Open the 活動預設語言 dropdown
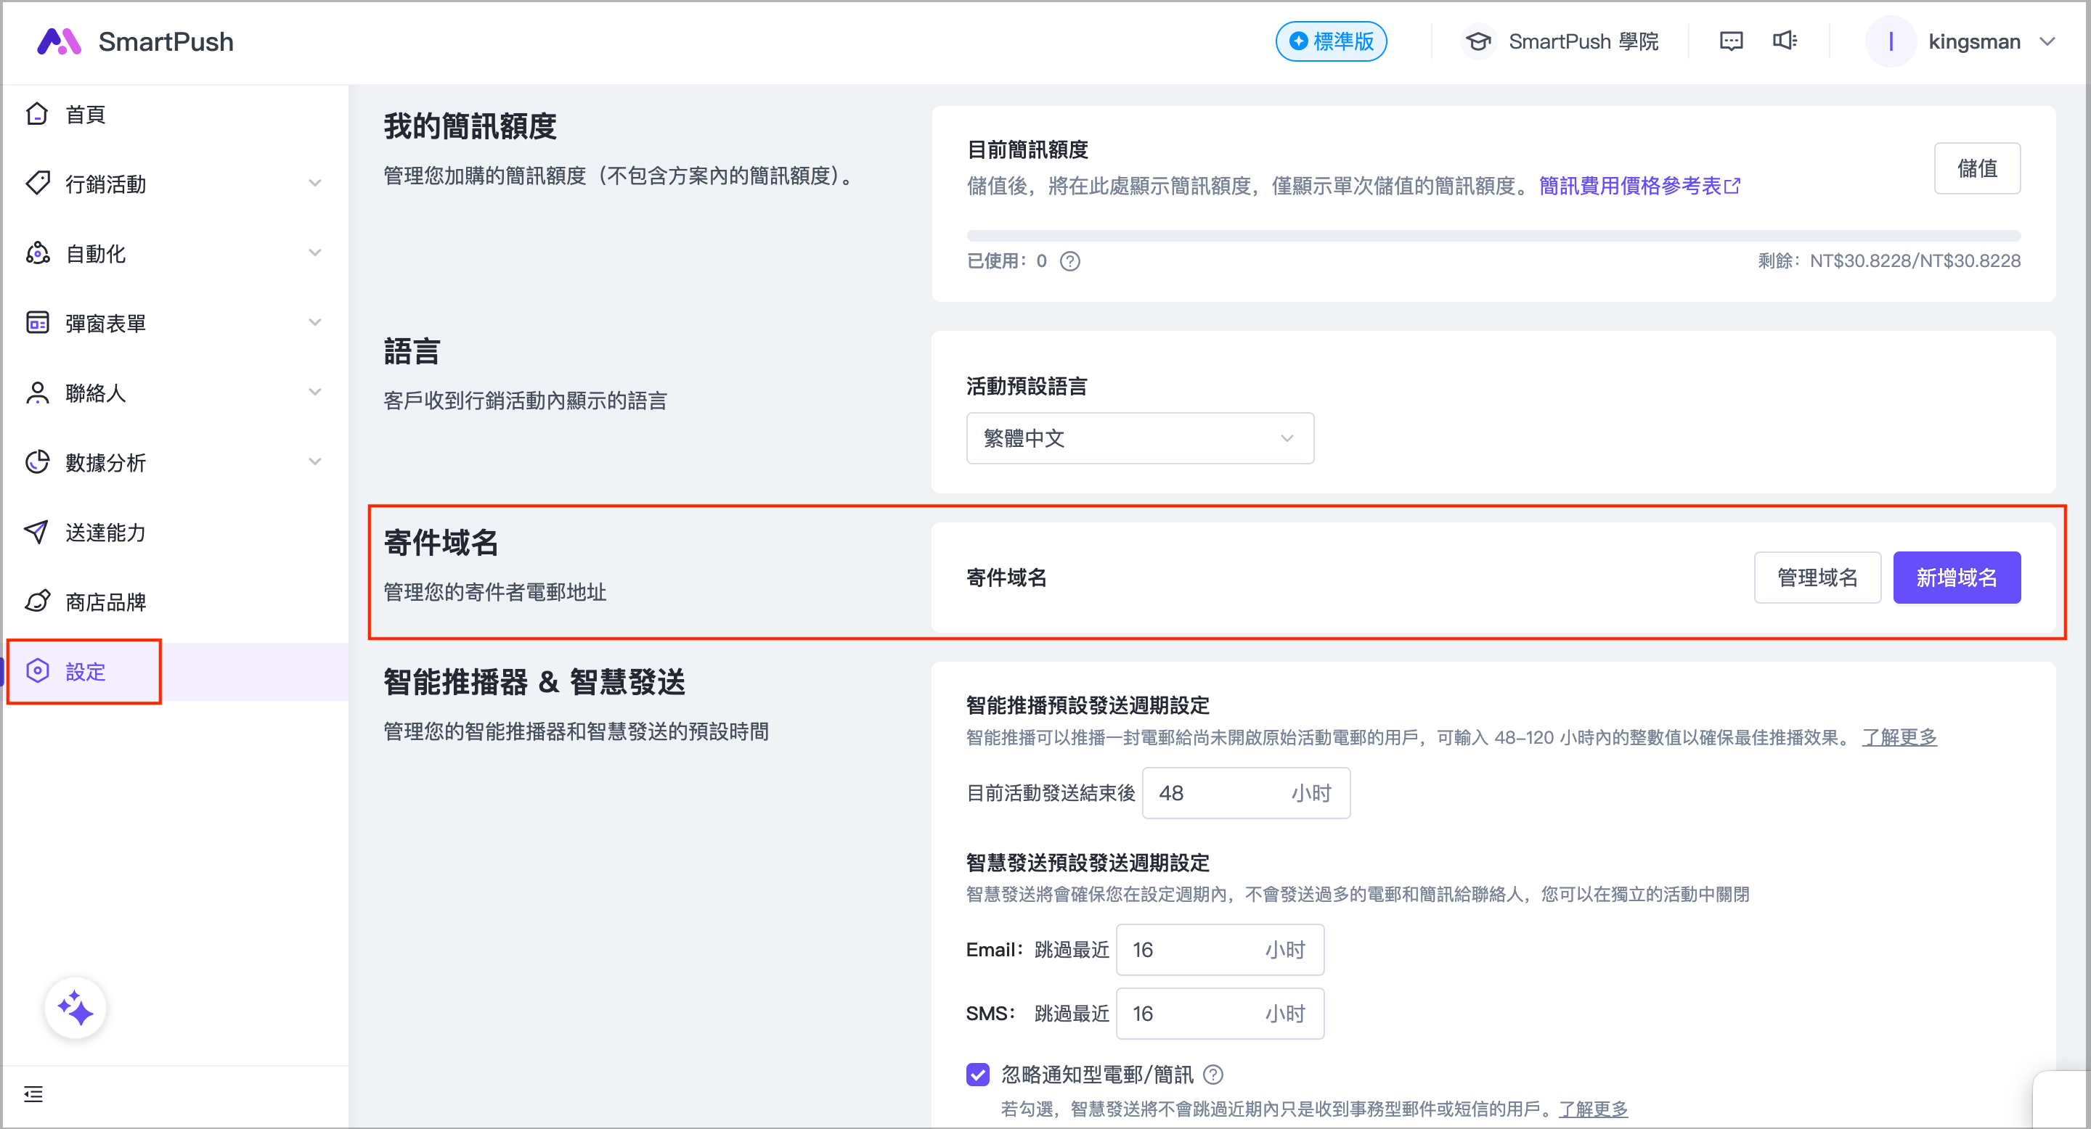The image size is (2091, 1129). 1139,438
